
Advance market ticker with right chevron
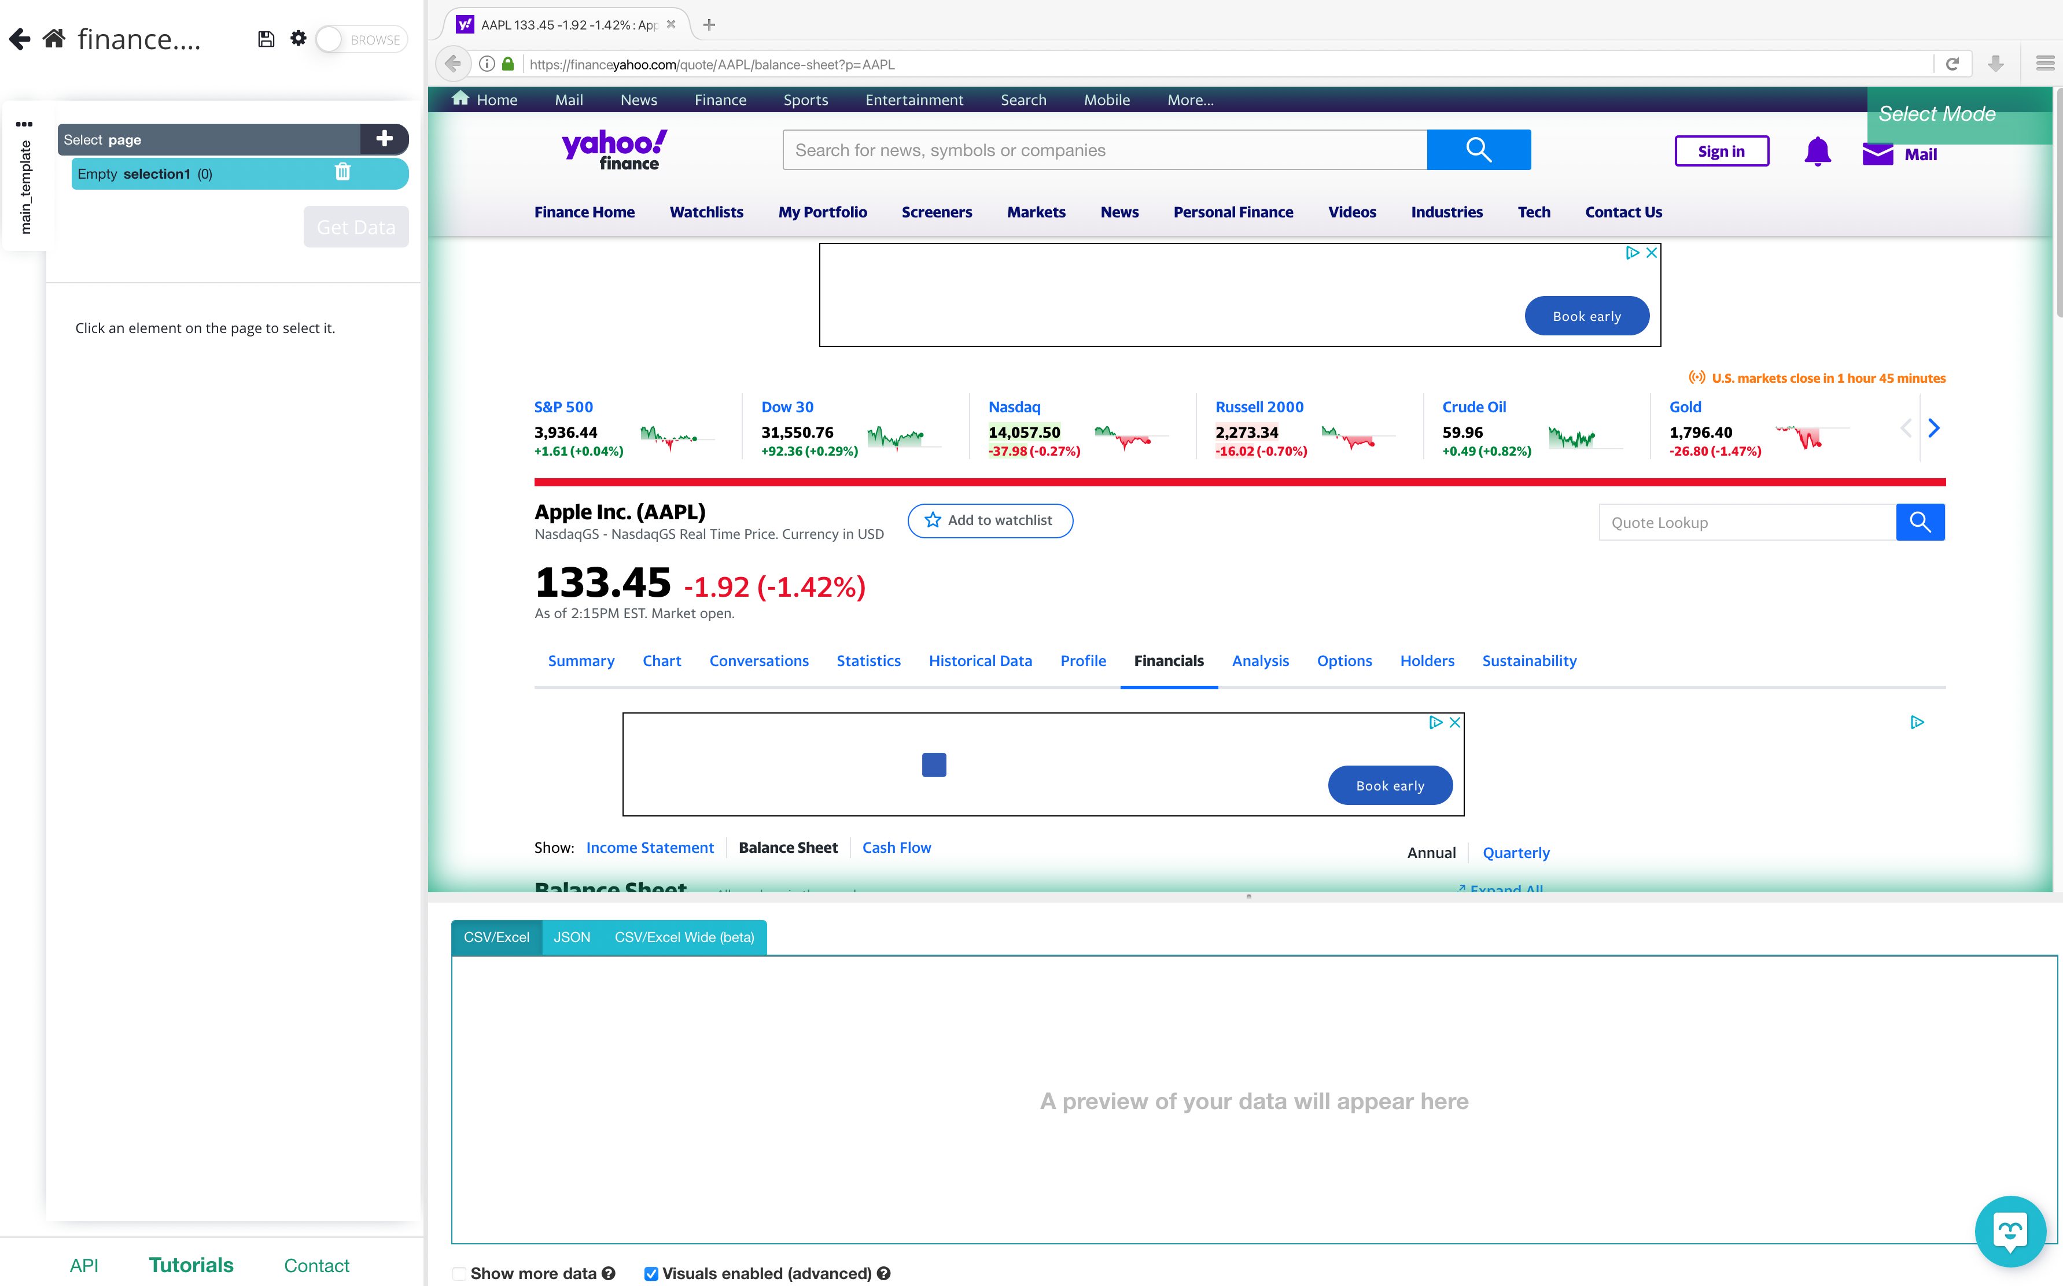(x=1933, y=428)
